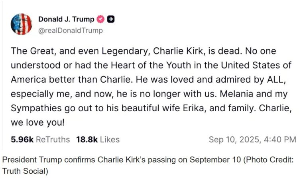Click the Sep 10, 2025 date
This screenshot has width=299, height=180.
tap(232, 139)
